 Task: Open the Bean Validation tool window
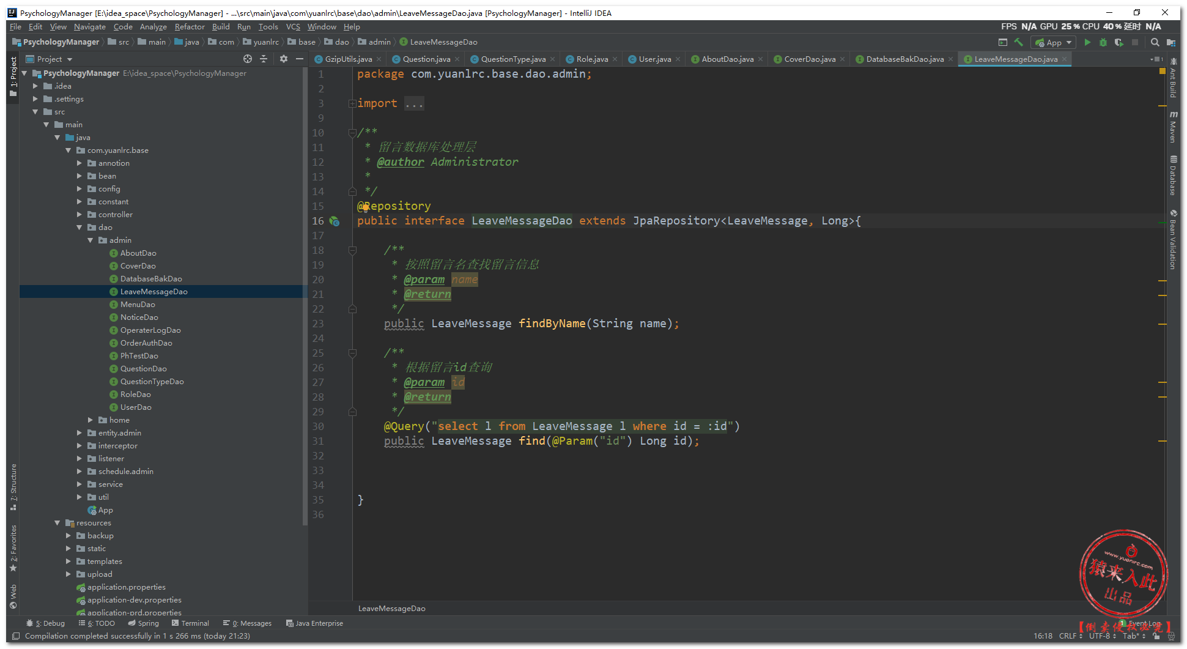pyautogui.click(x=1173, y=239)
